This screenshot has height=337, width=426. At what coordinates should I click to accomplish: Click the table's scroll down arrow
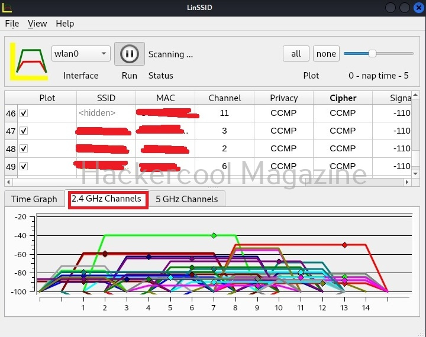click(x=415, y=173)
